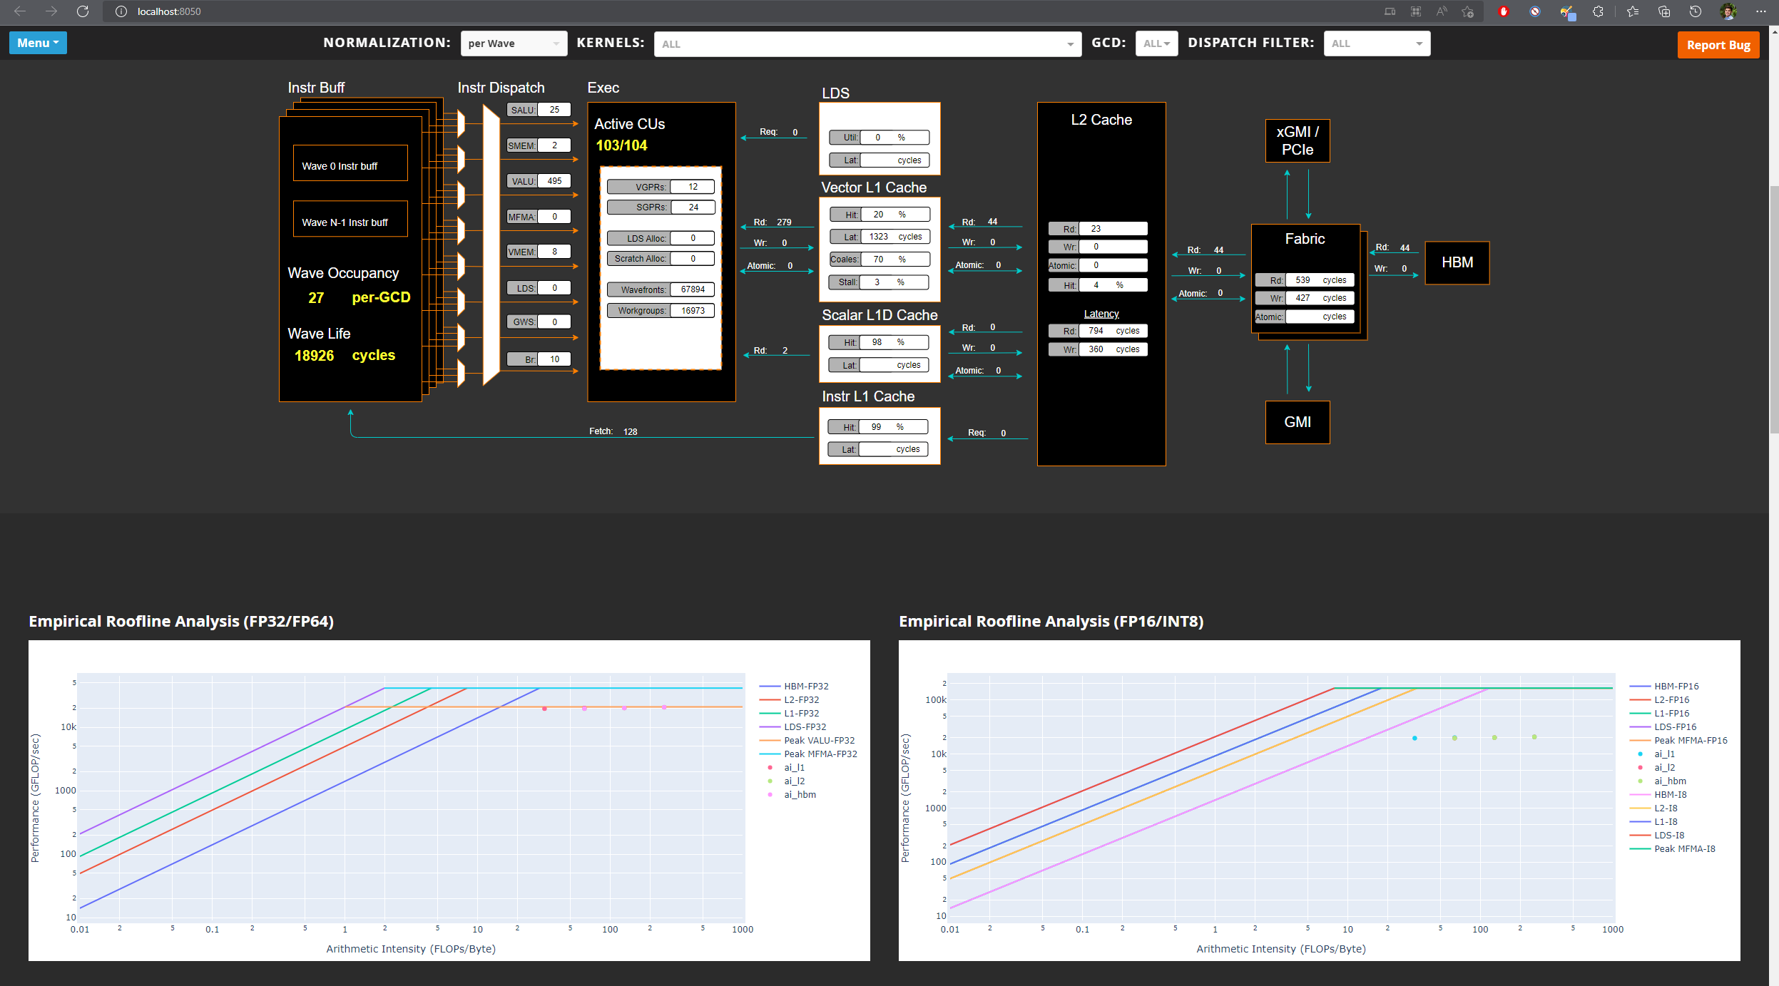Open the Dispatch Filter dropdown
The width and height of the screenshot is (1779, 986).
(1376, 43)
